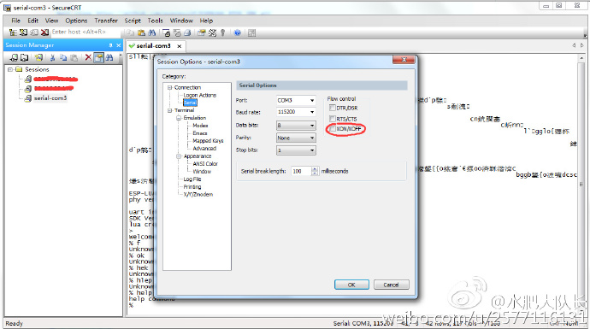The height and width of the screenshot is (329, 590).
Task: Select X/Y/Zmodem in category tree
Action: pyautogui.click(x=198, y=194)
